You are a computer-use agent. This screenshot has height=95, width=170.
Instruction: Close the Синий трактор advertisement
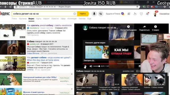(72, 89)
